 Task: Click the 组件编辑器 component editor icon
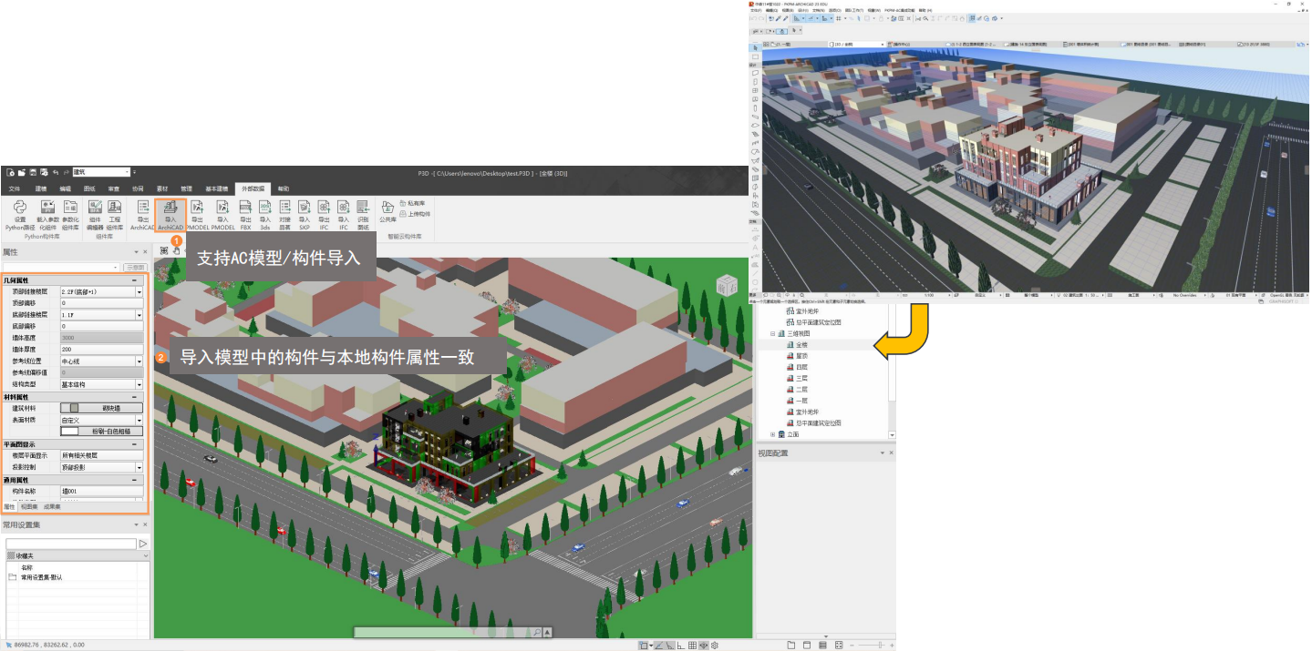[x=95, y=213]
